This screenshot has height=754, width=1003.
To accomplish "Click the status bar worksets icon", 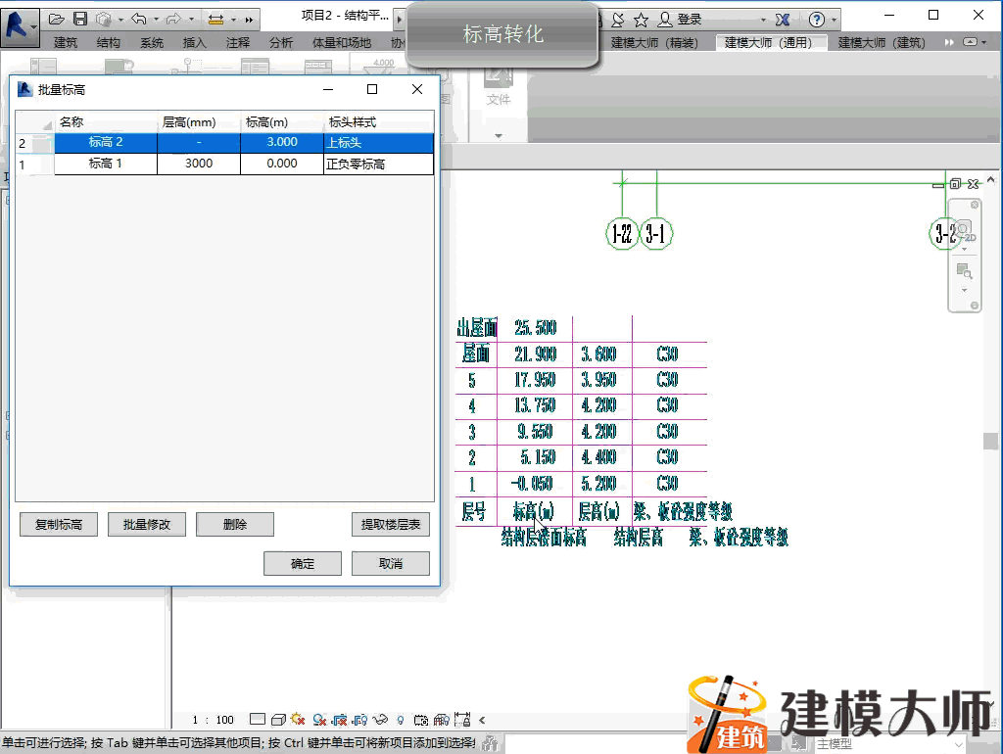I will (x=491, y=743).
